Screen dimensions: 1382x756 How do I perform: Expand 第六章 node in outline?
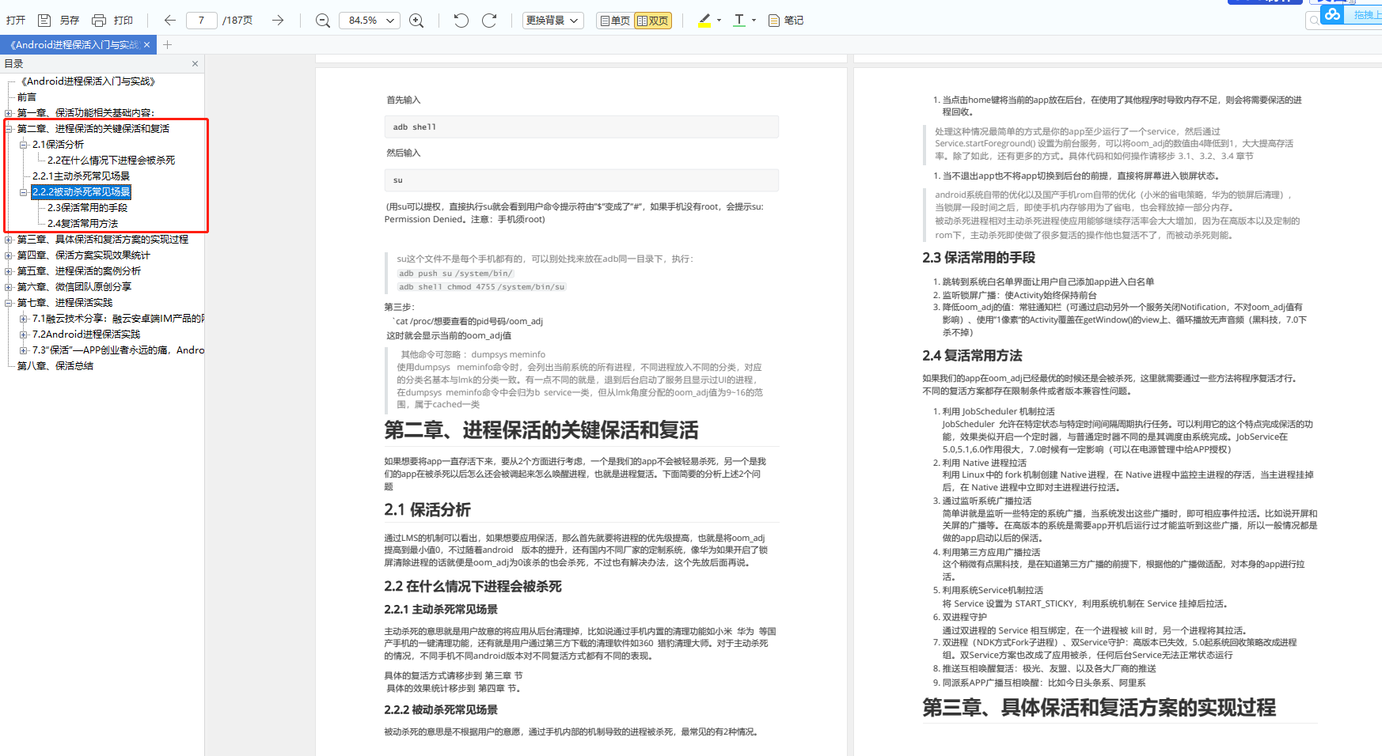(x=9, y=287)
